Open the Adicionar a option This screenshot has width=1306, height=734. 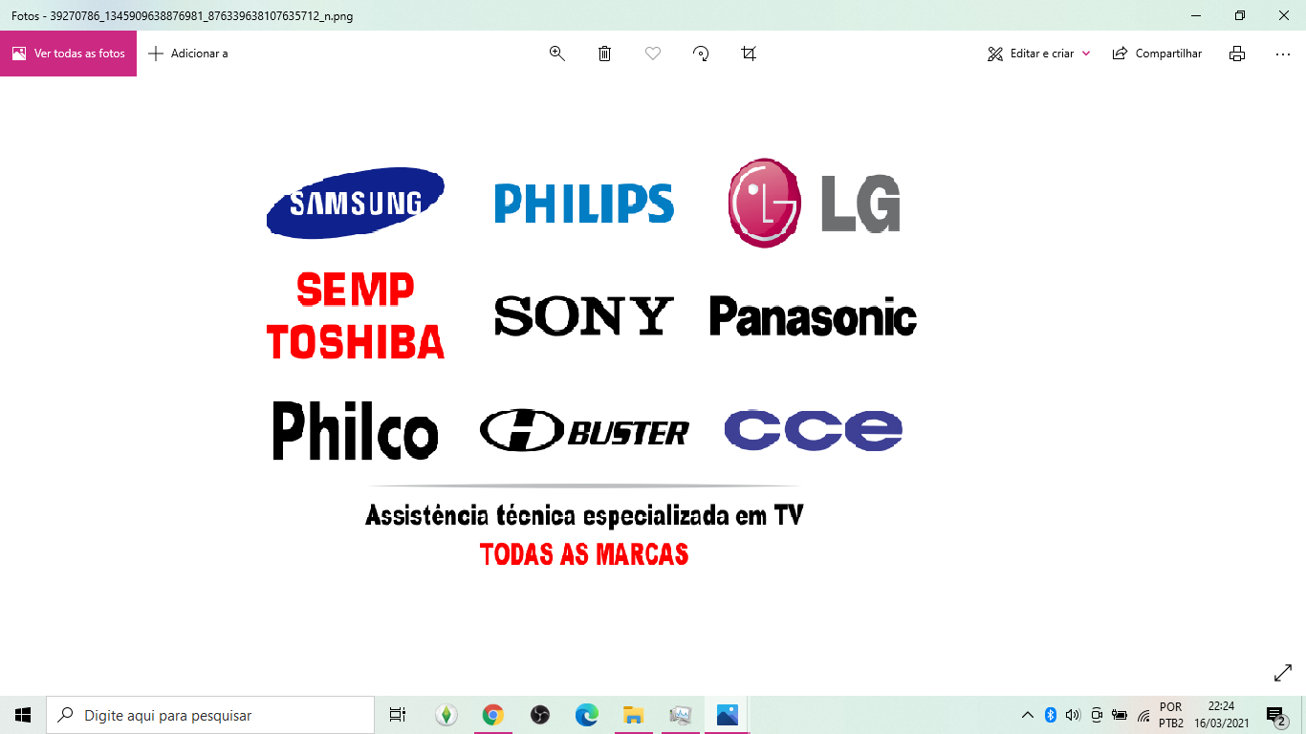pyautogui.click(x=188, y=54)
